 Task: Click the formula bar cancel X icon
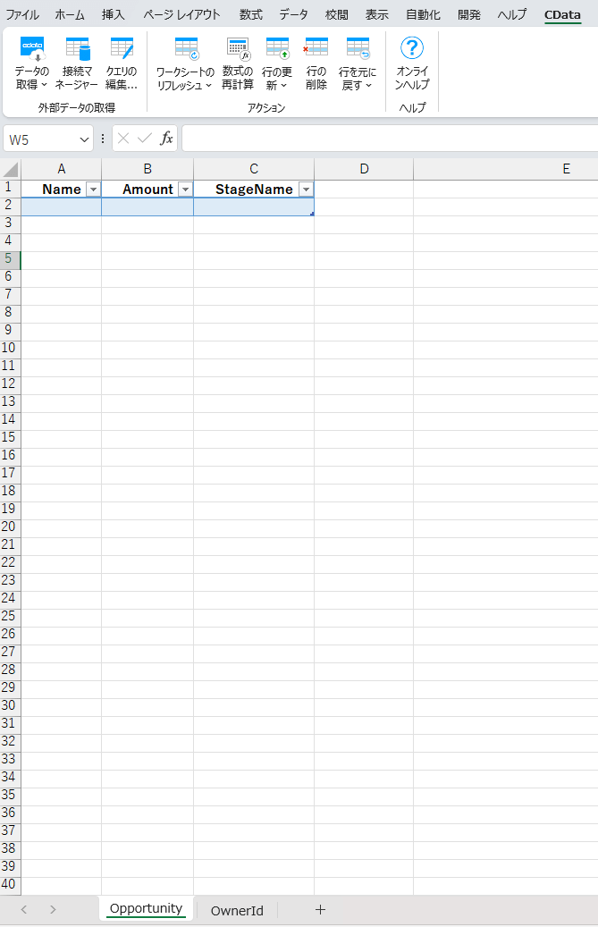click(123, 139)
